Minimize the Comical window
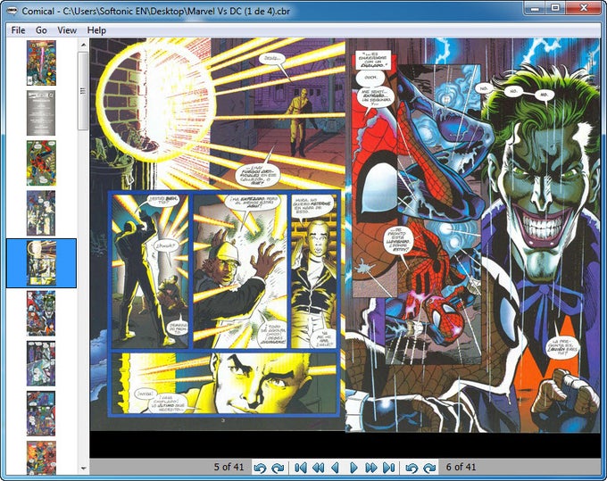Viewport: 607px width, 481px height. pyautogui.click(x=535, y=8)
